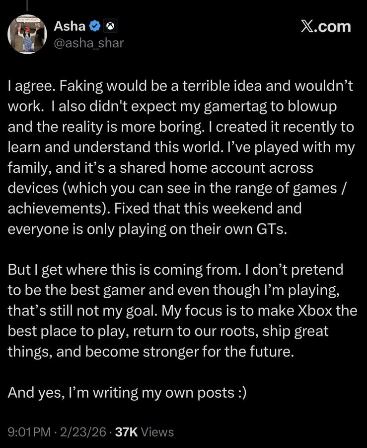
Task: Open the @asha_shar handle link
Action: click(88, 43)
